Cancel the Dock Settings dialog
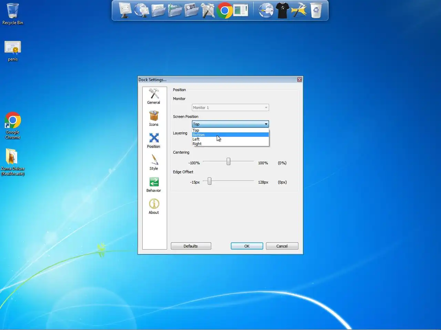This screenshot has width=441, height=330. [x=282, y=246]
